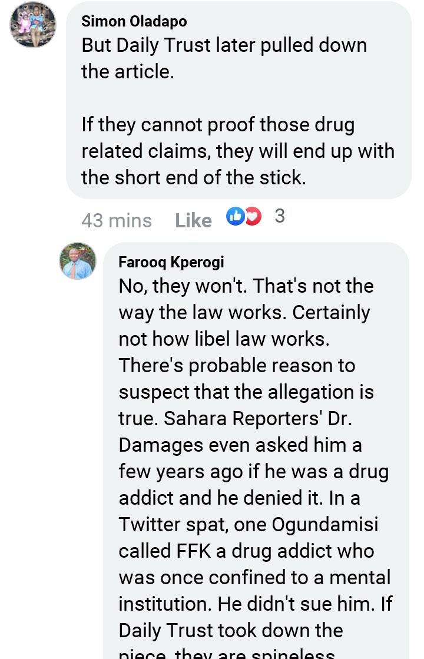The width and height of the screenshot is (424, 659).
Task: Click the partially visible 'piece, they are spineless' line
Action: [x=227, y=653]
